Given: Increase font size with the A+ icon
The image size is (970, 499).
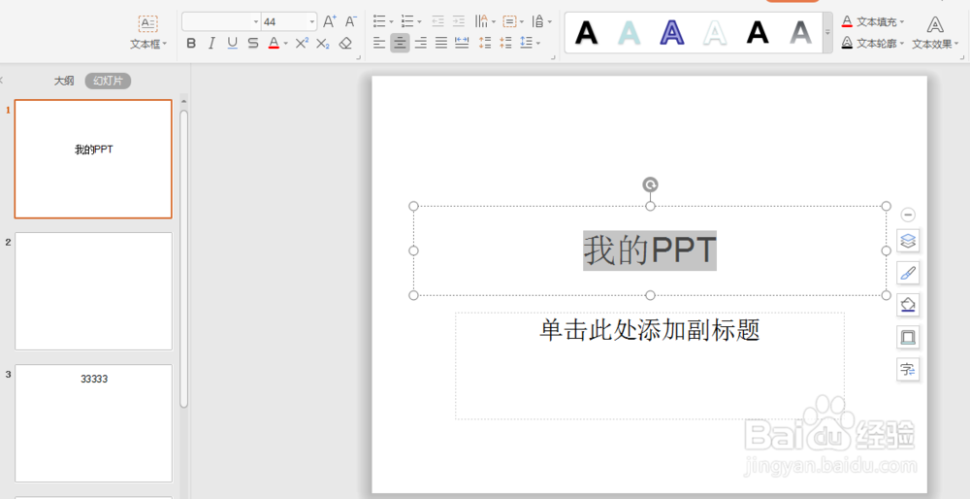Looking at the screenshot, I should coord(330,21).
